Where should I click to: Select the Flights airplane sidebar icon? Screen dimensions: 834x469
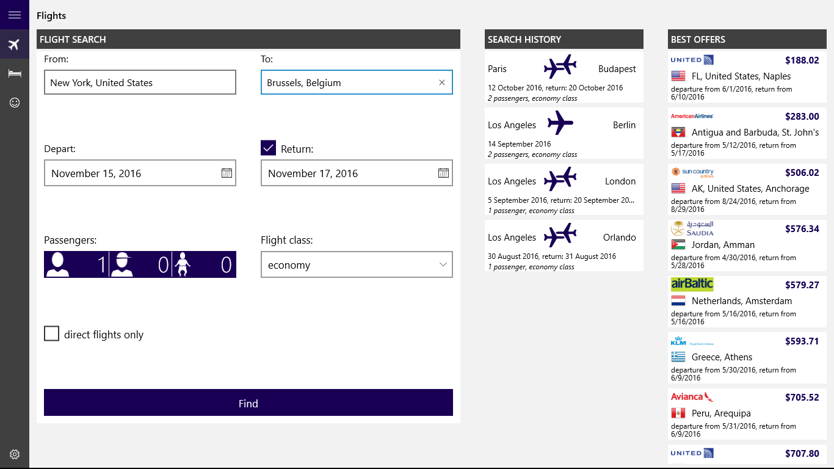pyautogui.click(x=15, y=45)
